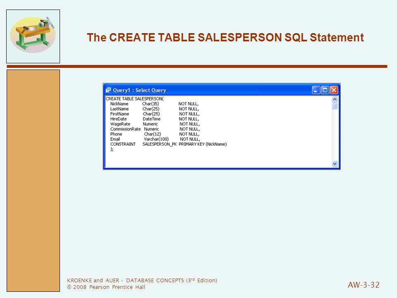Click 'DateTime' data type

(x=152, y=119)
